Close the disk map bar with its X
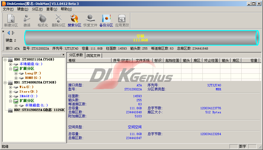 [3, 31]
